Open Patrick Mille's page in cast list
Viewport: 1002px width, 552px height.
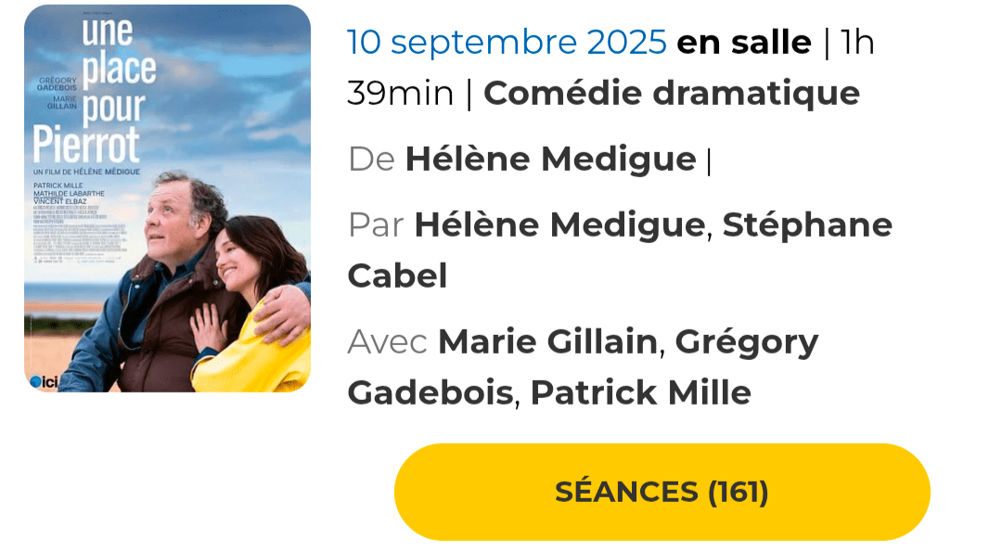click(x=640, y=392)
